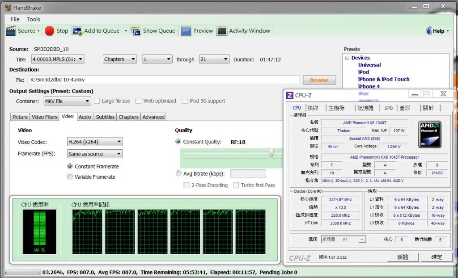
Task: Click the CPU-Z title bar Z icon
Action: [x=290, y=95]
